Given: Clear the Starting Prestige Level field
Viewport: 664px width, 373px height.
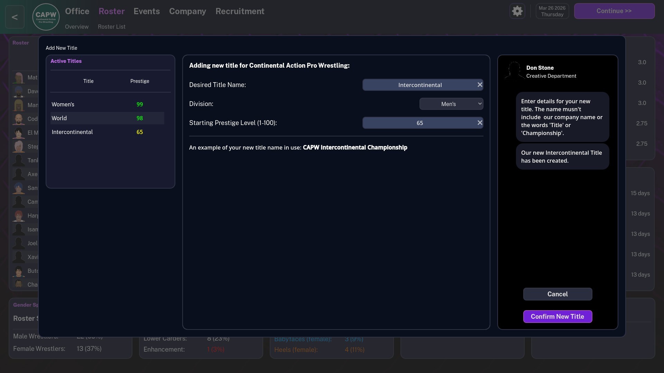Looking at the screenshot, I should coord(480,123).
